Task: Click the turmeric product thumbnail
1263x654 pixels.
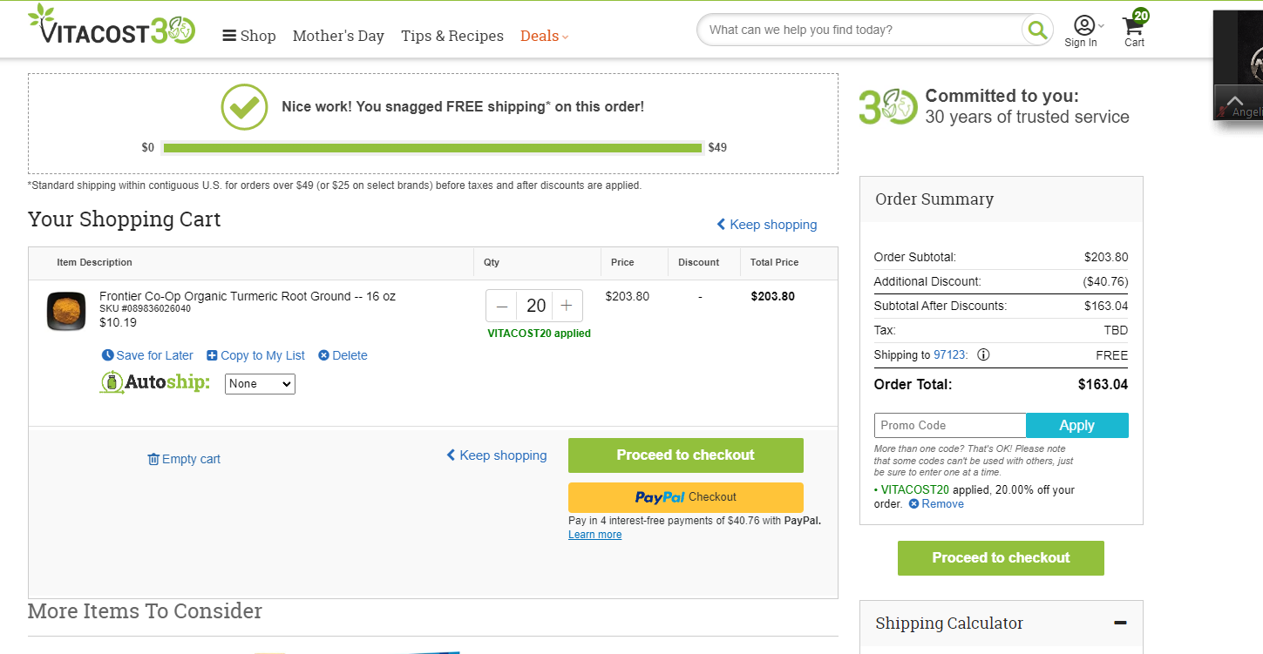Action: pyautogui.click(x=66, y=311)
